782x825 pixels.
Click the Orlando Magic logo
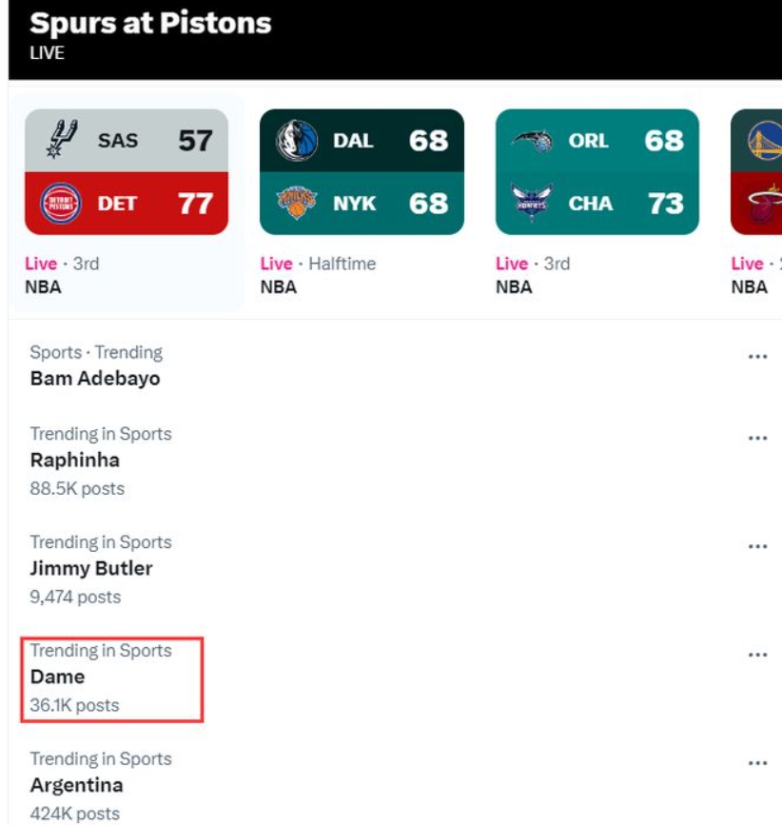click(x=532, y=141)
